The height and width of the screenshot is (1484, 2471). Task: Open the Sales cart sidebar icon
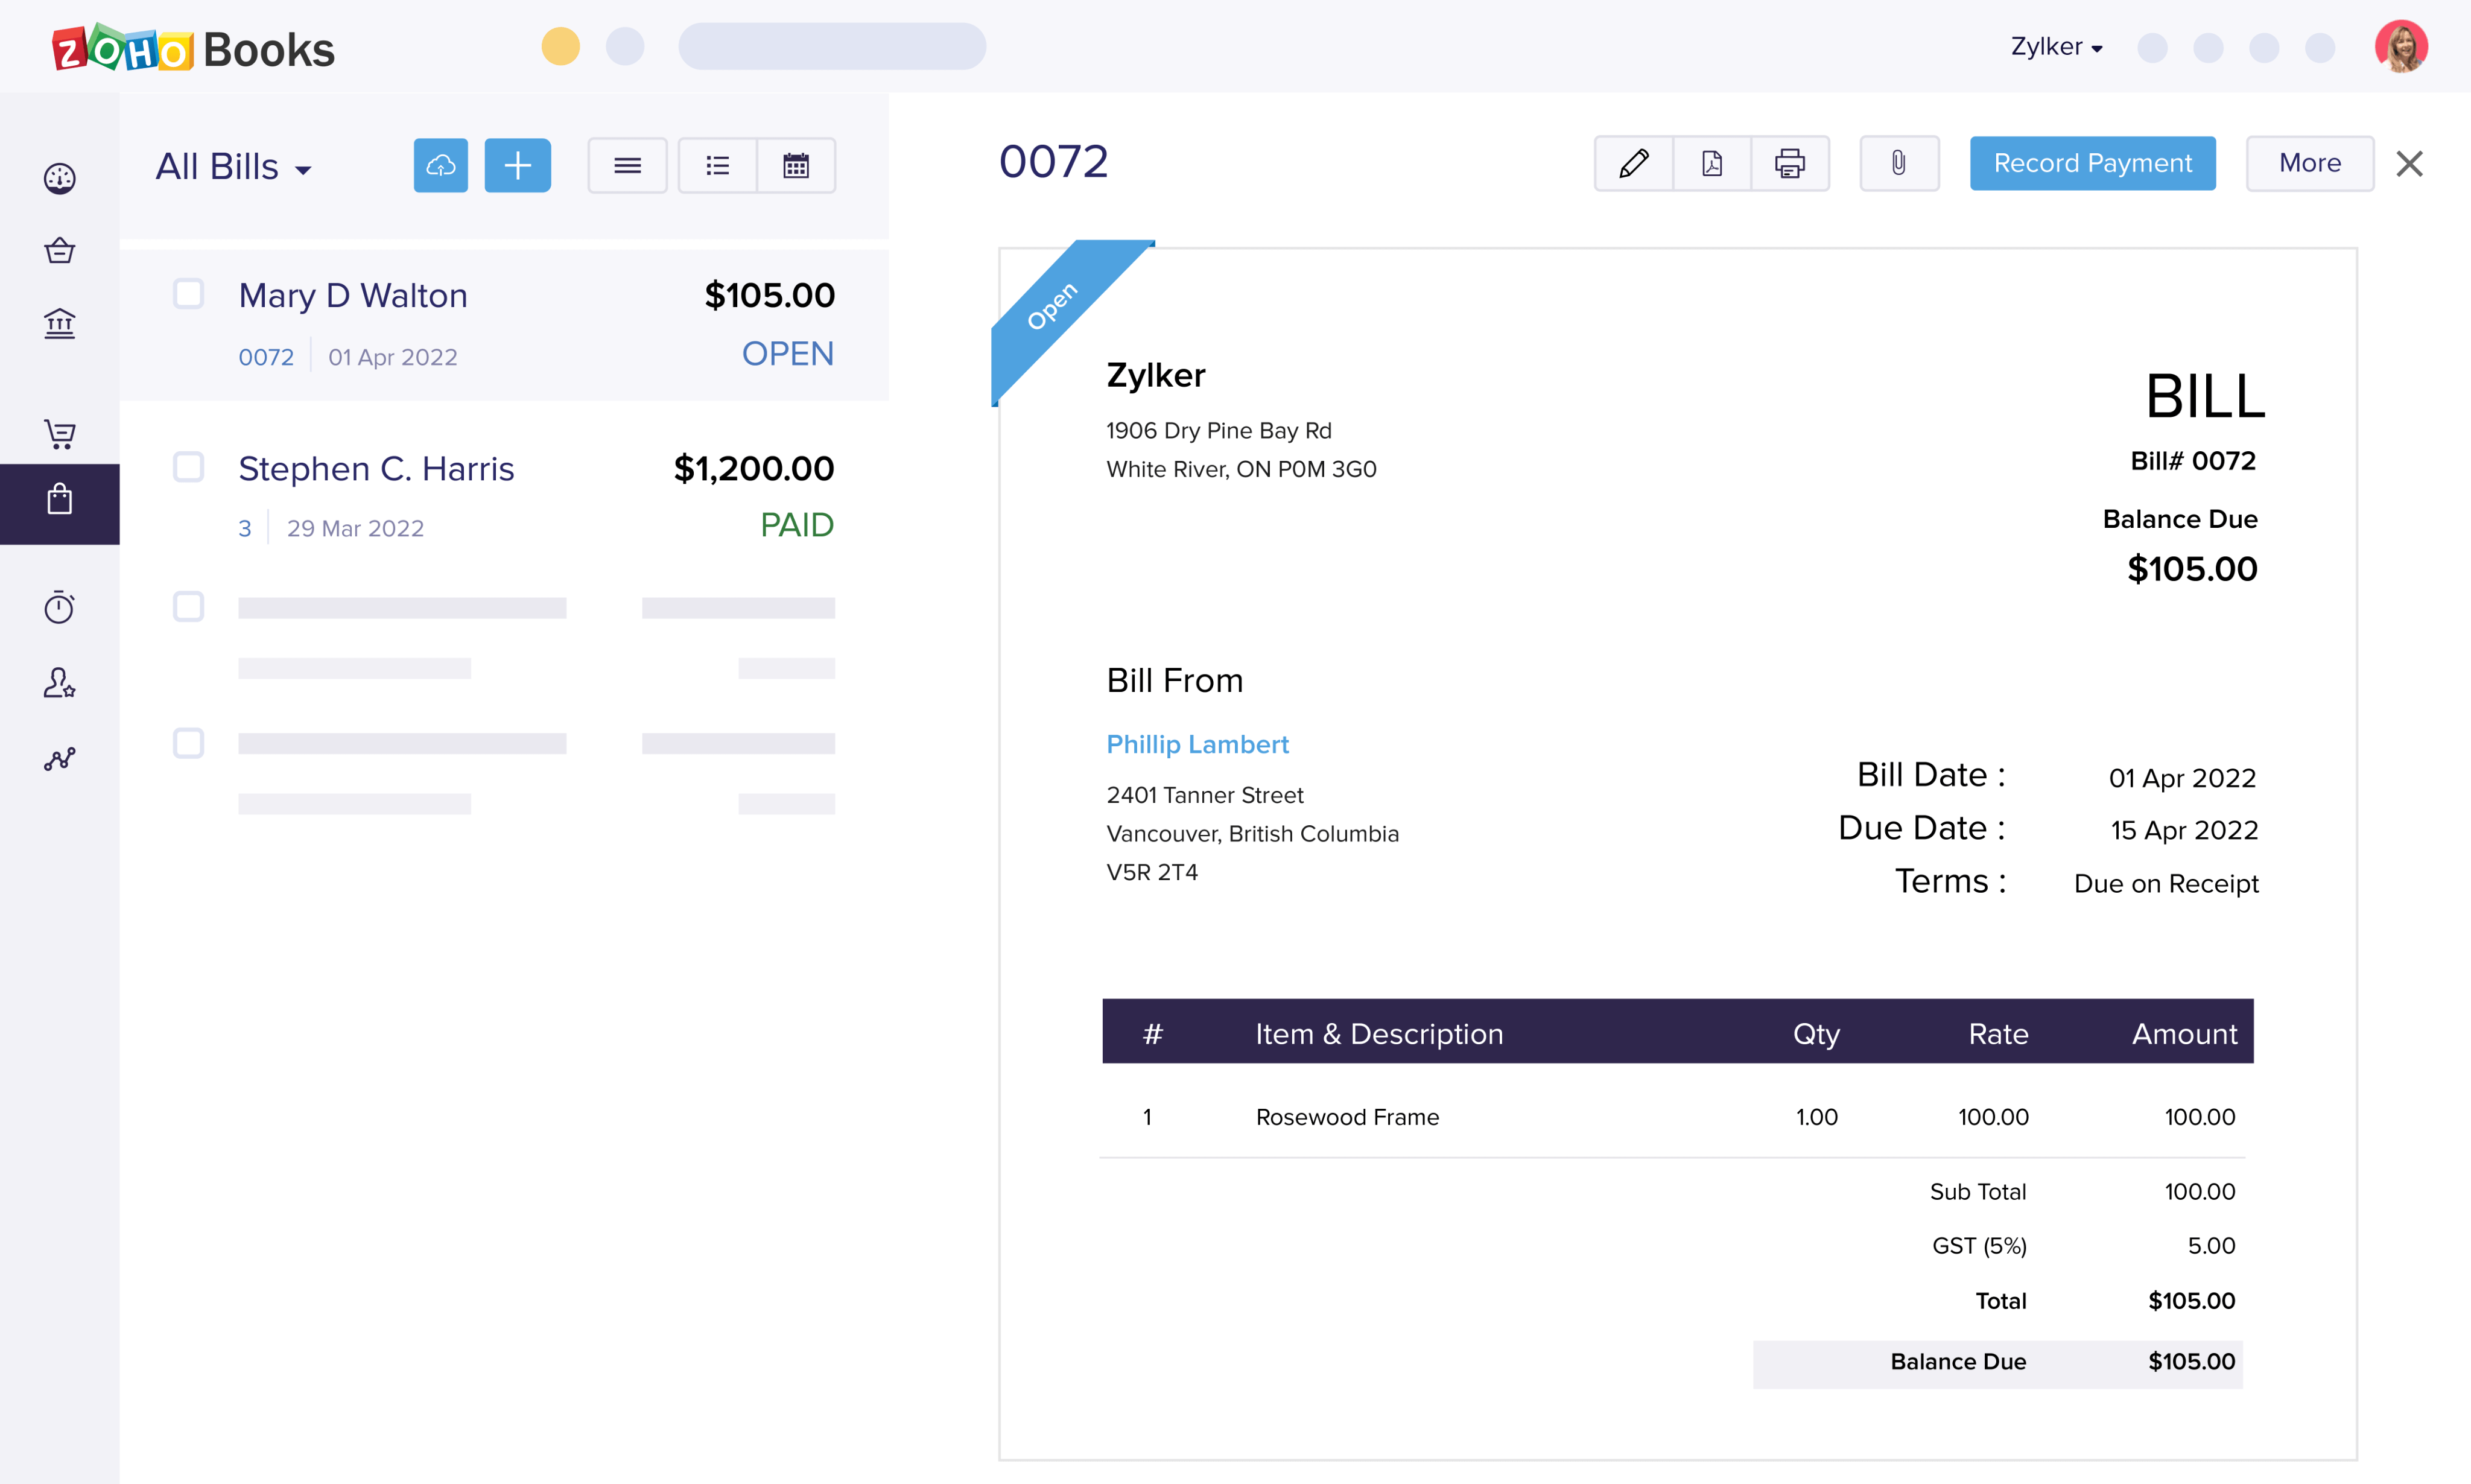pyautogui.click(x=59, y=433)
